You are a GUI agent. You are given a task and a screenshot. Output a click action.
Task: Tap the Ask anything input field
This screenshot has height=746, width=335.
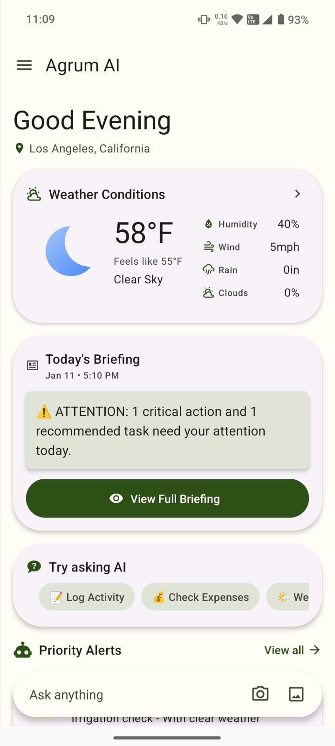116,694
